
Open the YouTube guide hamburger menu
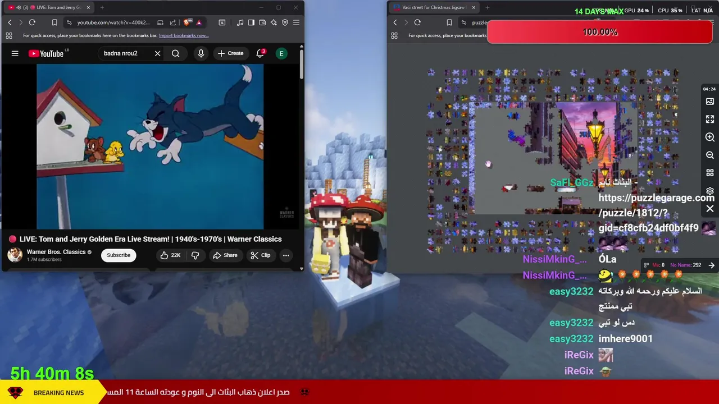15,53
